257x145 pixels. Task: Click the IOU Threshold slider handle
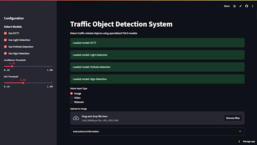coord(23,83)
